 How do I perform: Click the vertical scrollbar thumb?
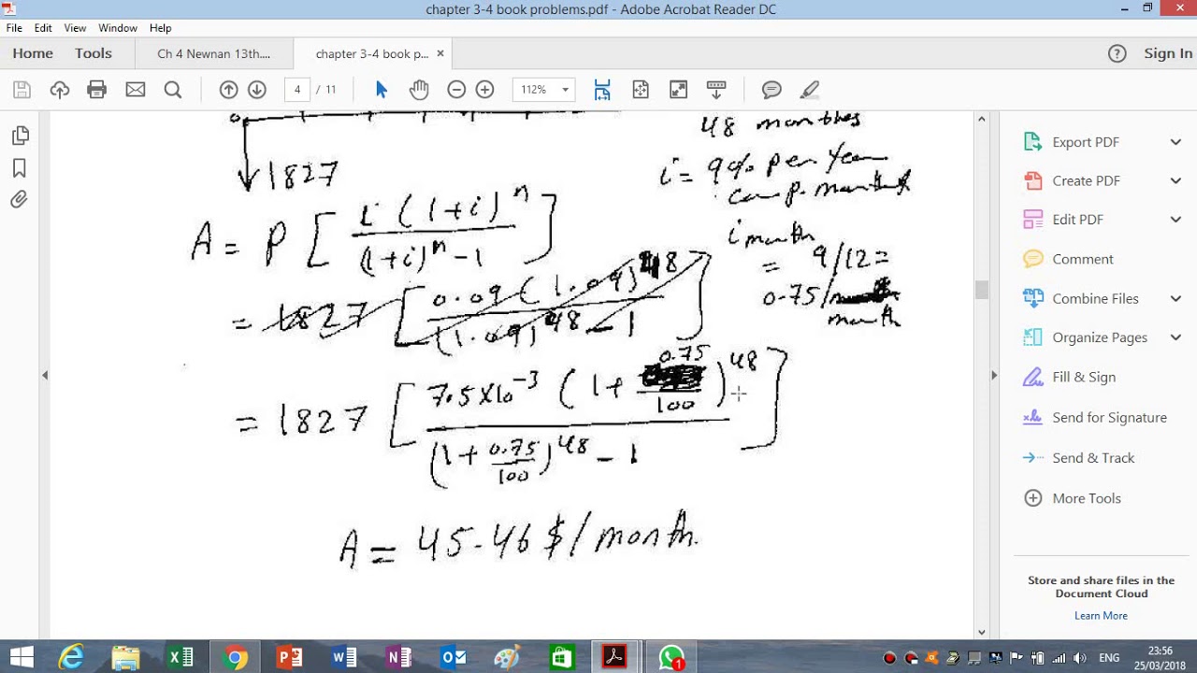981,290
